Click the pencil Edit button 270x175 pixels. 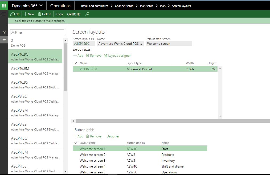pos(15,14)
